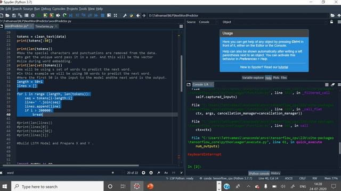Open the Edit menu

[9, 8]
